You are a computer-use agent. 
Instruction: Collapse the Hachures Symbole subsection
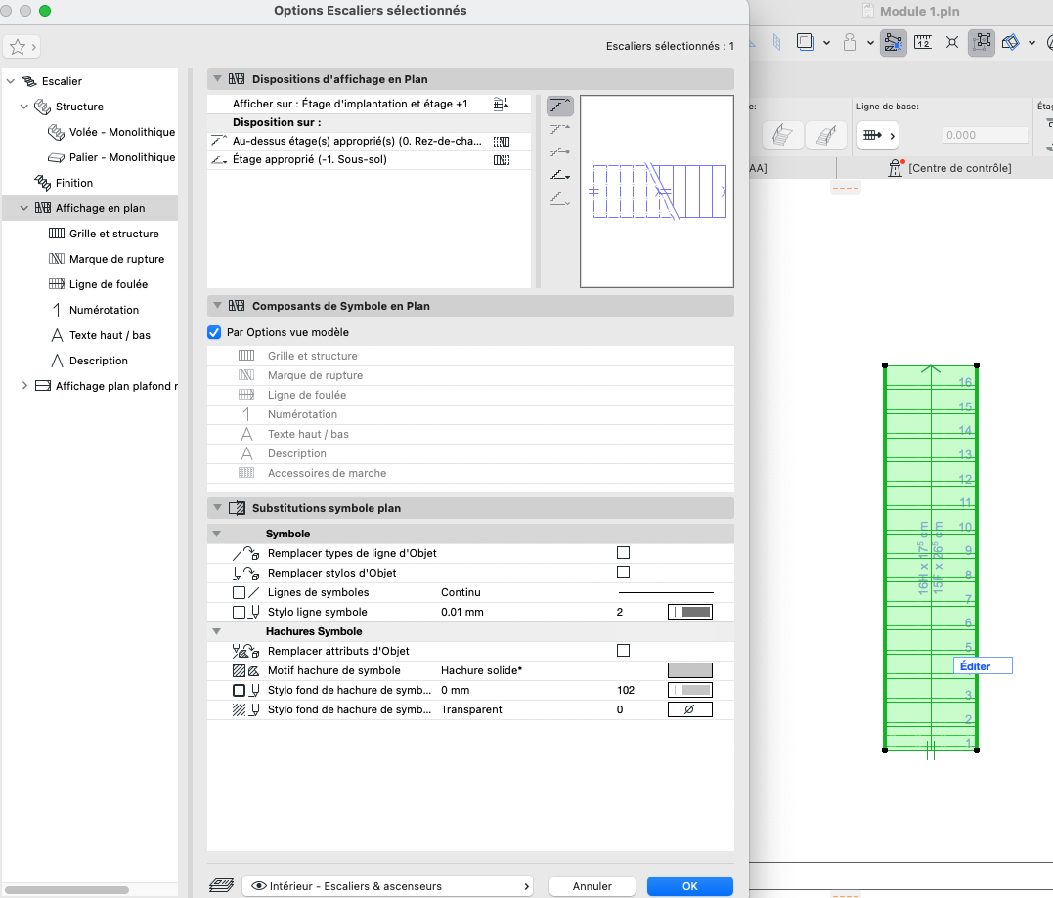(x=216, y=631)
